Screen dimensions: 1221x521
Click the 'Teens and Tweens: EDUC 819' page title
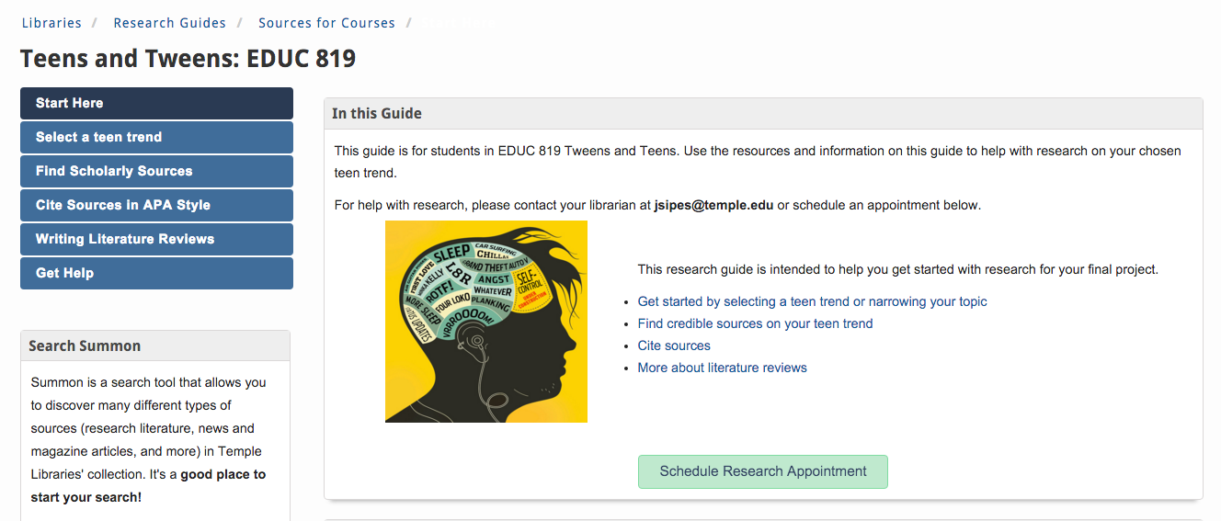point(188,59)
